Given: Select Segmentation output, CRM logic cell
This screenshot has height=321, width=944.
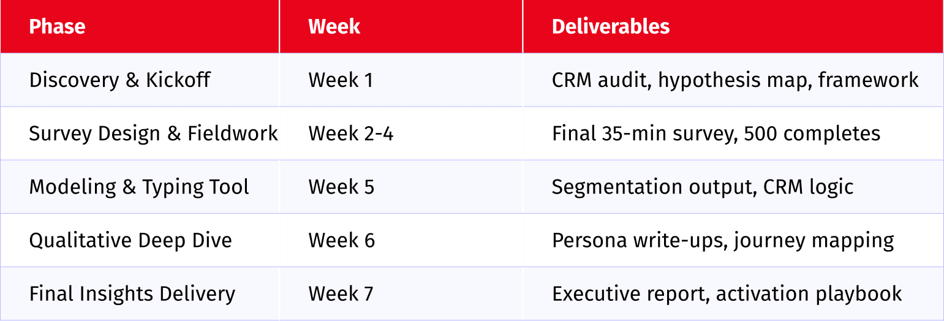Looking at the screenshot, I should (x=733, y=187).
